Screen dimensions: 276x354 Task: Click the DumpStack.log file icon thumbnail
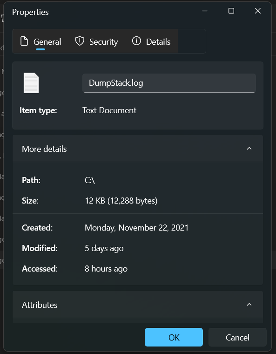(31, 83)
